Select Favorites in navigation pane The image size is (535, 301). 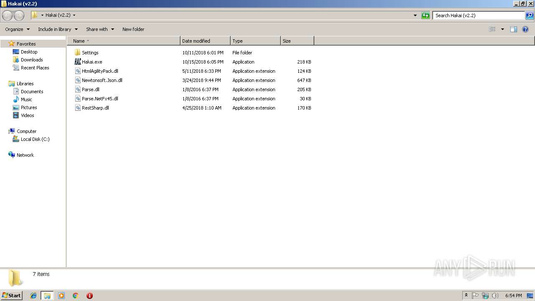tap(26, 44)
